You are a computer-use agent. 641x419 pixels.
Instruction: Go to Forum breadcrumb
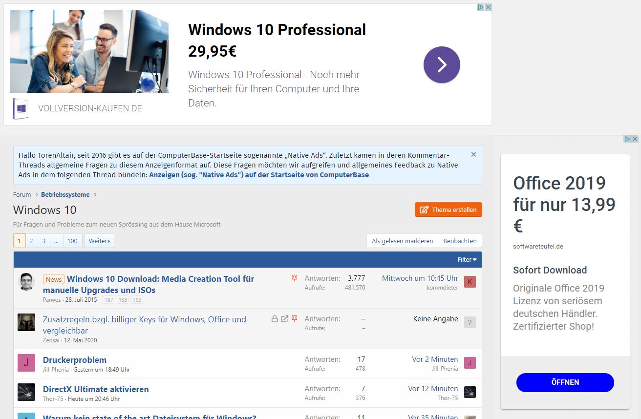22,194
